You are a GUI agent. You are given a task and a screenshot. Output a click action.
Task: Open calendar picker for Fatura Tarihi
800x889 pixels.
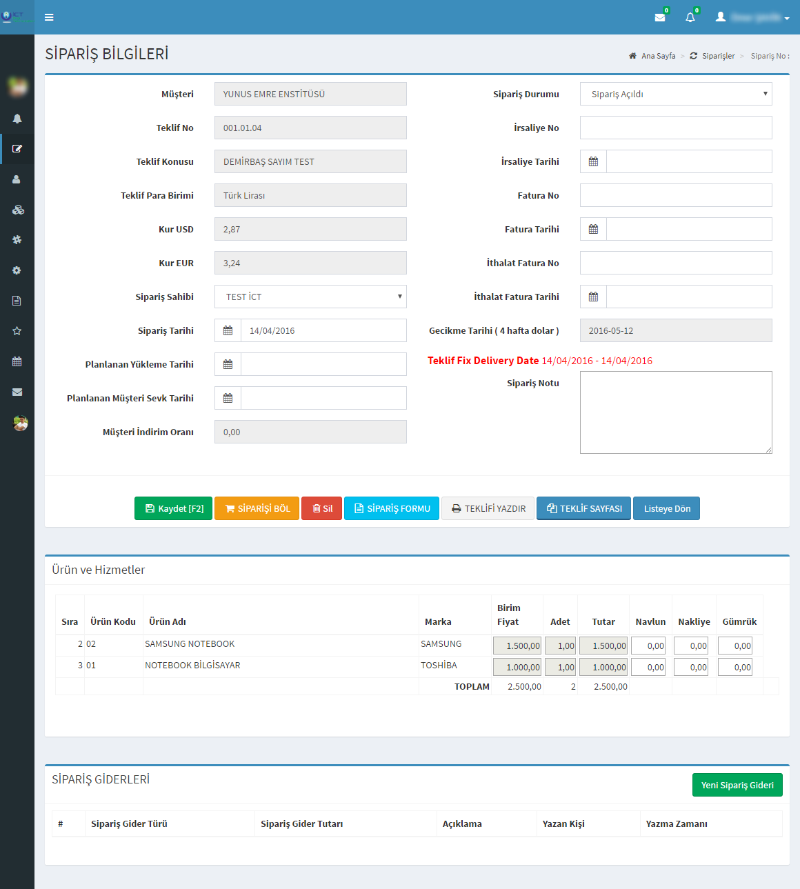pyautogui.click(x=593, y=229)
